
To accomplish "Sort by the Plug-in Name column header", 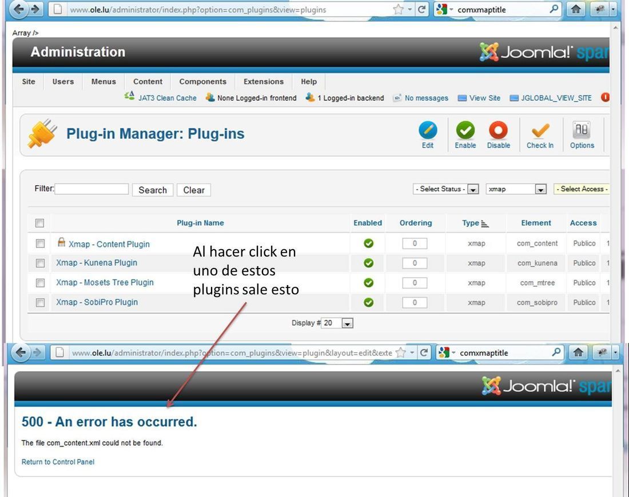I will coord(200,223).
